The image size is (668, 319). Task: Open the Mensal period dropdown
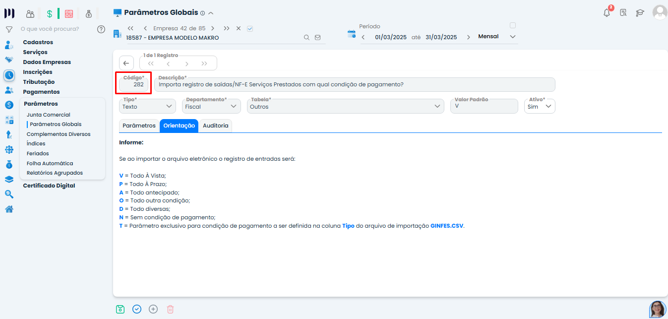pos(497,37)
